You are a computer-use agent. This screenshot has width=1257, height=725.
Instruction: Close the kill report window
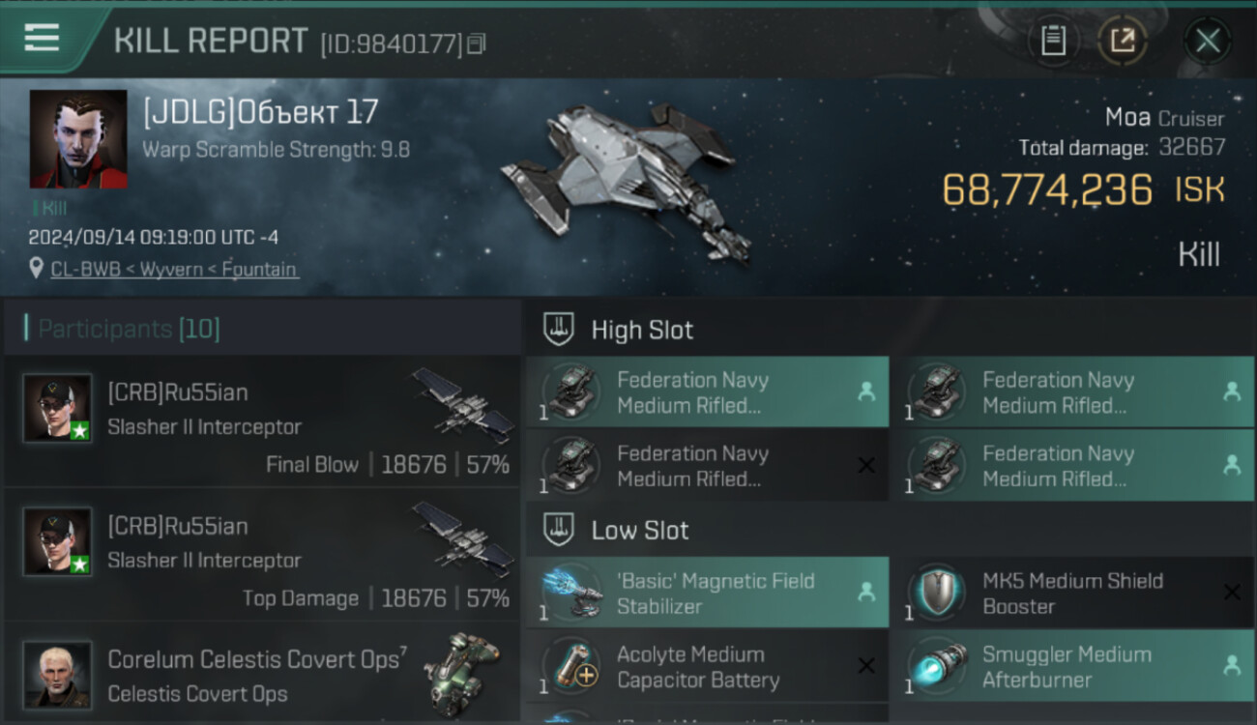(1207, 41)
